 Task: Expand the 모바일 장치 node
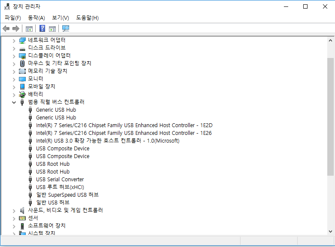pyautogui.click(x=14, y=87)
